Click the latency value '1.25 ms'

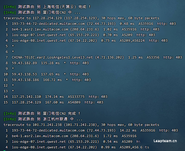click(135, 57)
